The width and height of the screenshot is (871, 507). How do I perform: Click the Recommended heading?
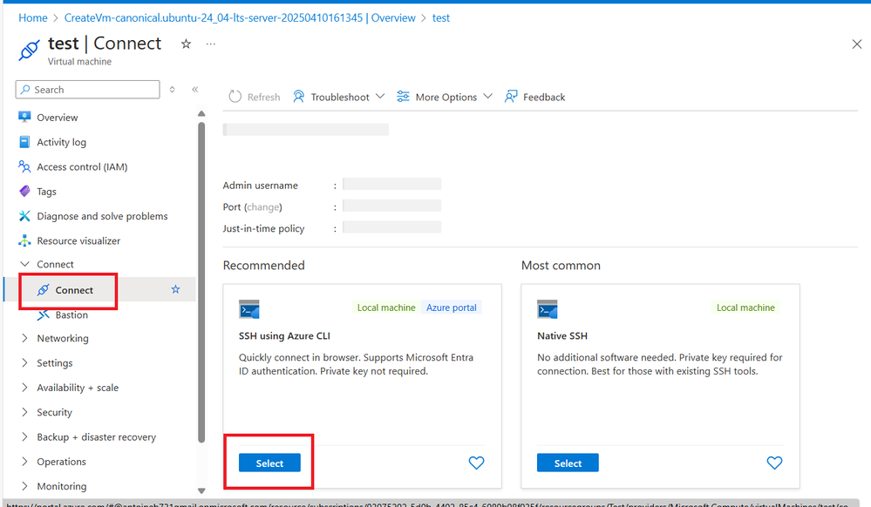point(264,265)
